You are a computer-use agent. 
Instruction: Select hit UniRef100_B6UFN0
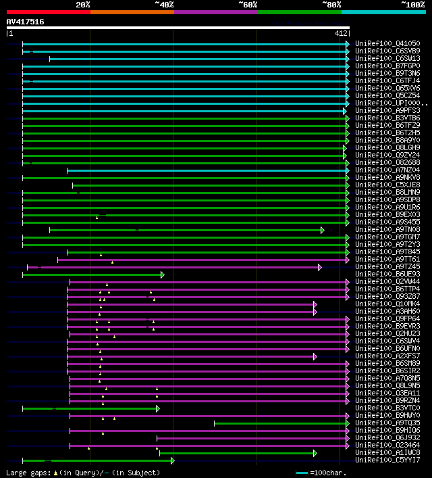point(387,348)
